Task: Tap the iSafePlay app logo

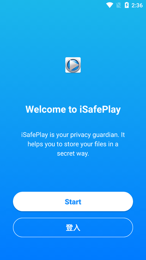Action: coord(73,65)
